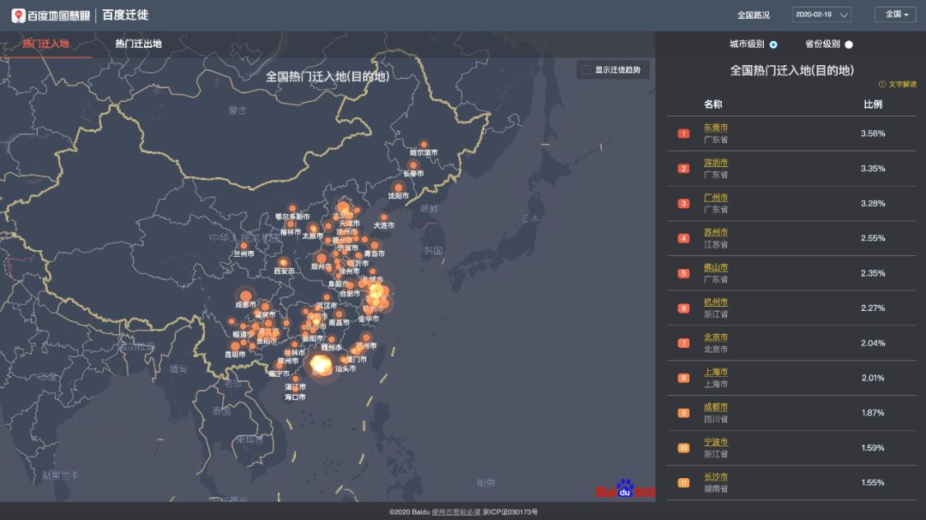
Task: Open the 上海市 ranking link
Action: click(x=716, y=372)
